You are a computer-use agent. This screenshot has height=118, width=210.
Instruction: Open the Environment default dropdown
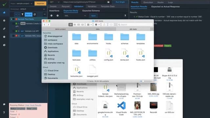point(28,9)
